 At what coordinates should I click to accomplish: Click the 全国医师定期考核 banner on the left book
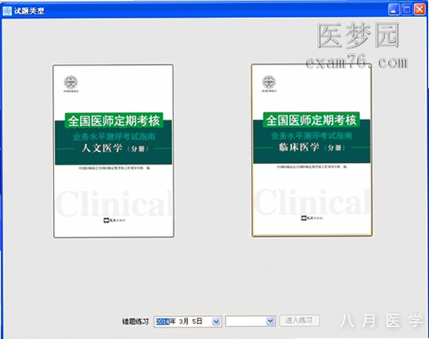click(x=114, y=120)
